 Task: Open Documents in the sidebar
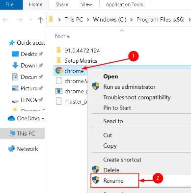29,77
